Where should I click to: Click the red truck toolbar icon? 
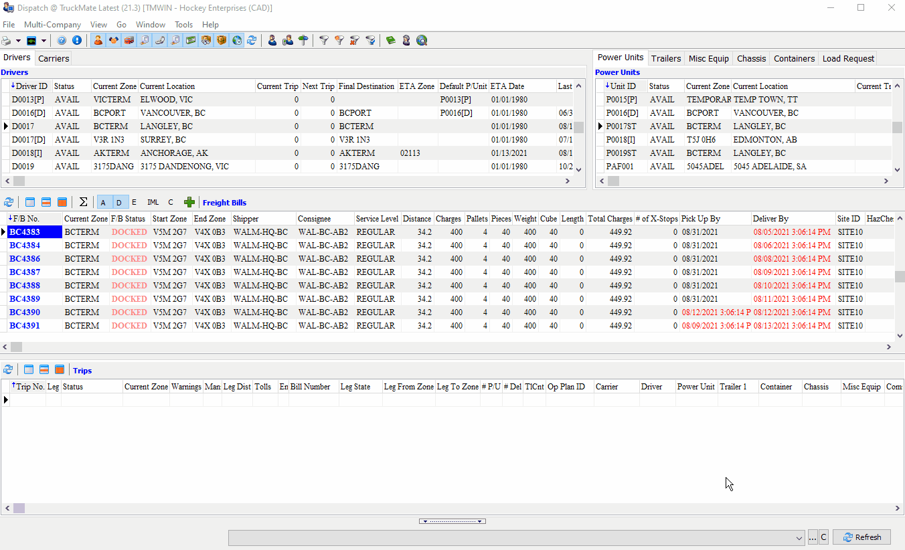(129, 40)
